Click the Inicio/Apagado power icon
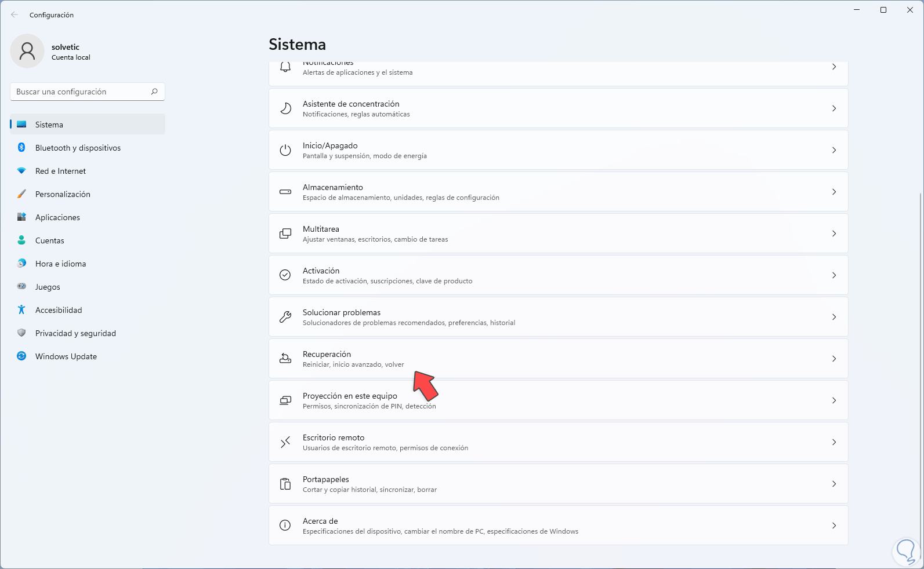 [x=285, y=150]
